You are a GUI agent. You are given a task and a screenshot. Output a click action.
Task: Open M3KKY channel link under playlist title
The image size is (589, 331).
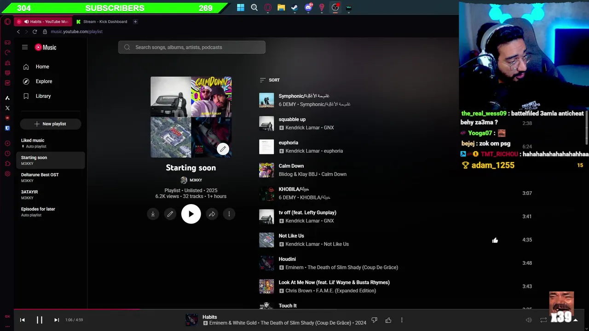tap(196, 180)
